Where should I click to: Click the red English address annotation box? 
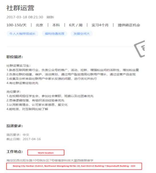click(x=74, y=166)
